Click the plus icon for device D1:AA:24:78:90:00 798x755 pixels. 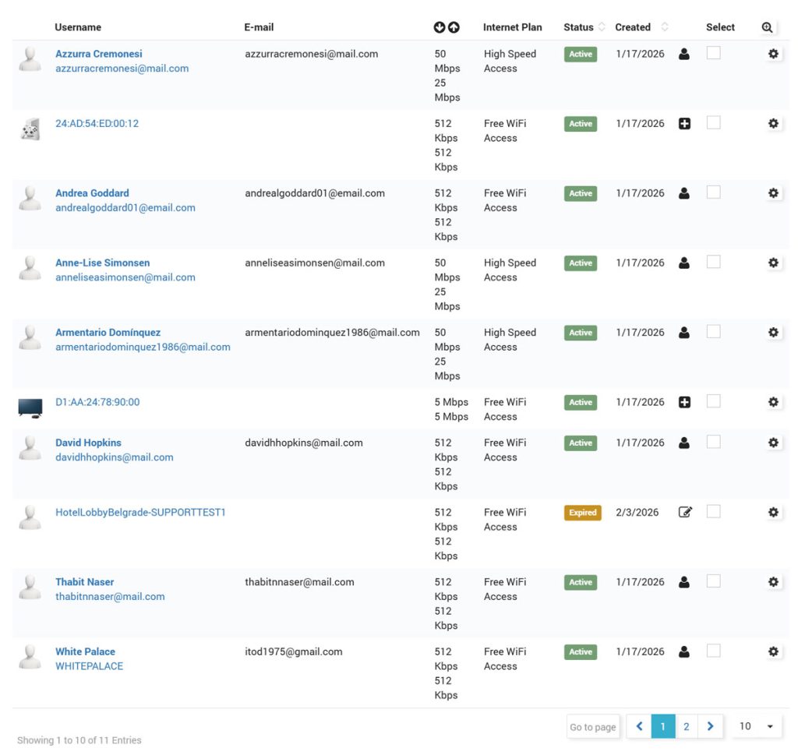684,403
